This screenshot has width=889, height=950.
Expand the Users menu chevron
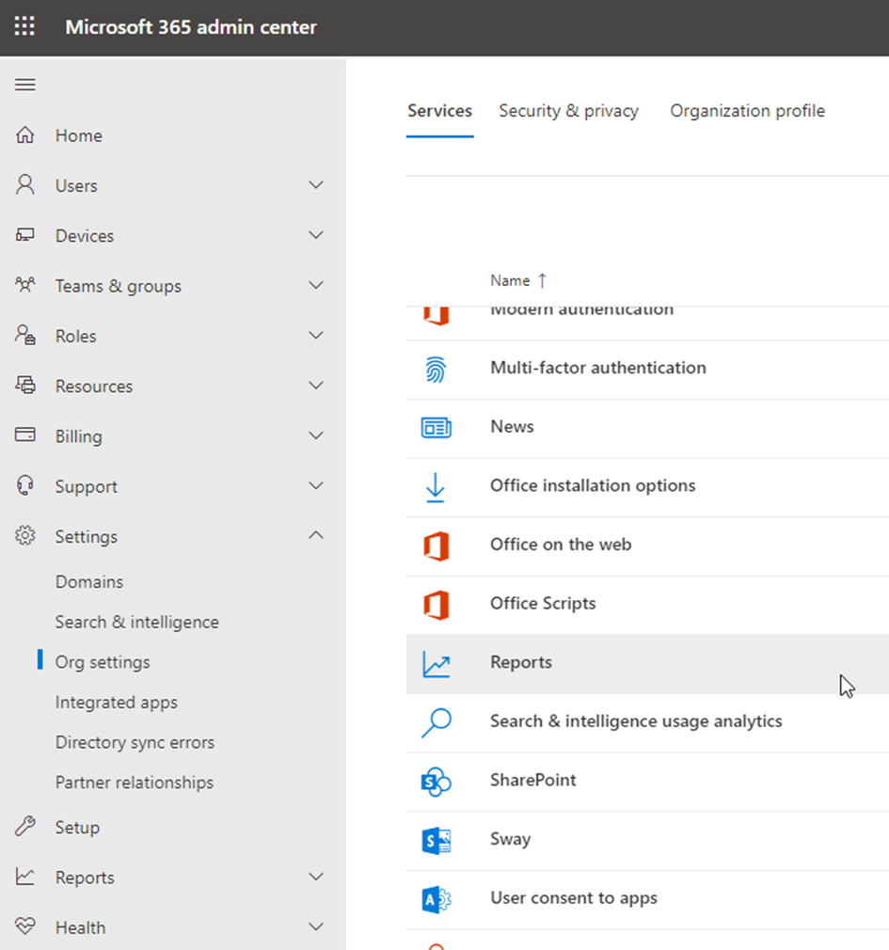point(316,185)
